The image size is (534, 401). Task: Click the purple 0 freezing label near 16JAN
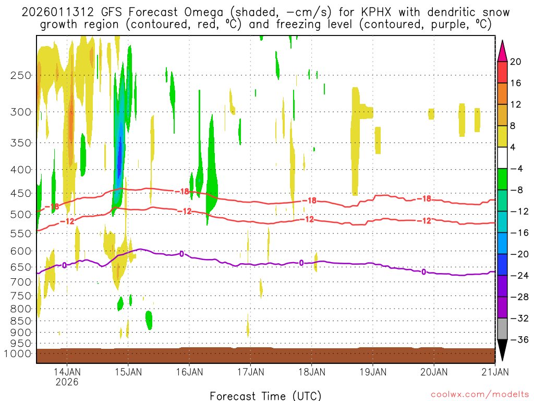pos(182,254)
